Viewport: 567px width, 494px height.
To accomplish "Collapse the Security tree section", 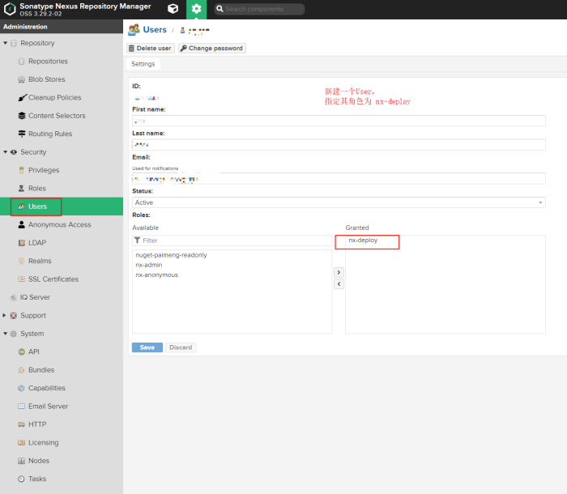I will click(x=6, y=152).
